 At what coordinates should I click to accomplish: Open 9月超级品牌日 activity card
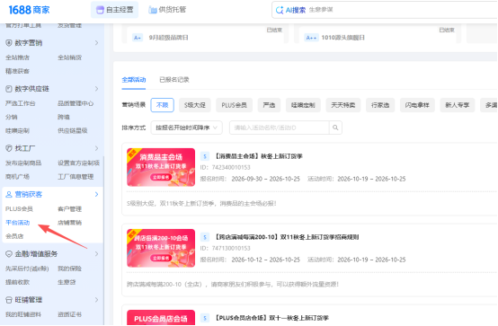point(206,34)
